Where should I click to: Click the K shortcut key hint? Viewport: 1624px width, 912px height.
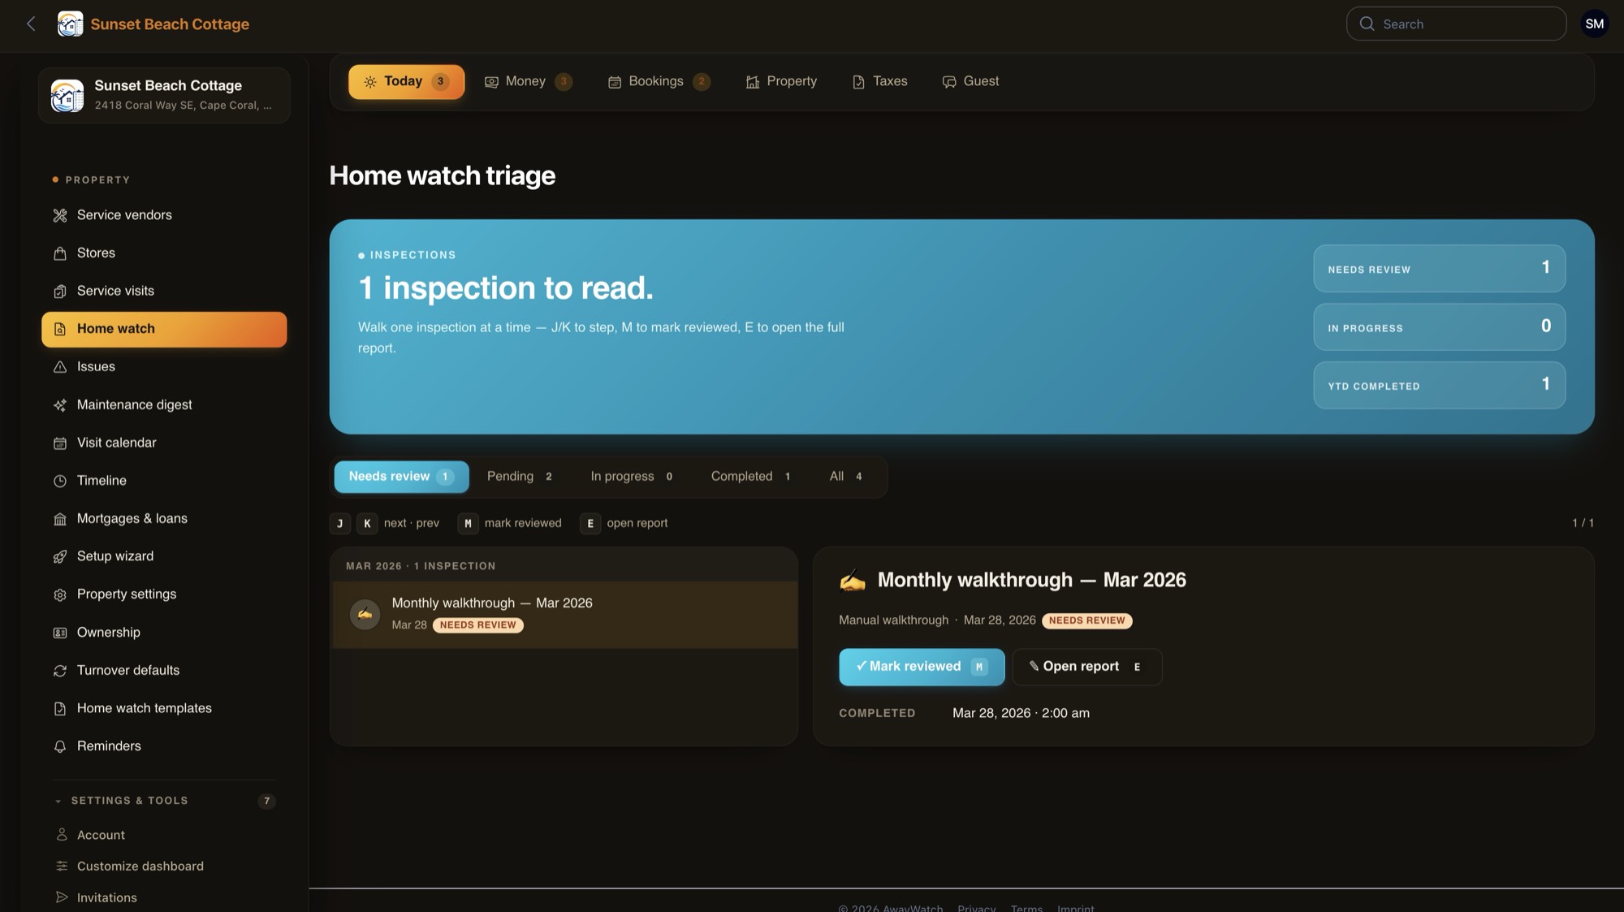367,524
